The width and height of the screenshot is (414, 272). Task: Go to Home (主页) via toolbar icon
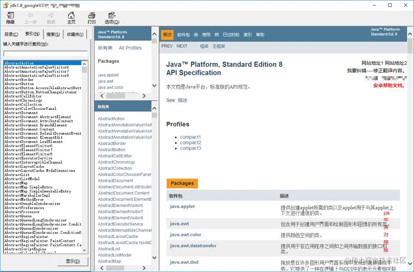(x=71, y=18)
